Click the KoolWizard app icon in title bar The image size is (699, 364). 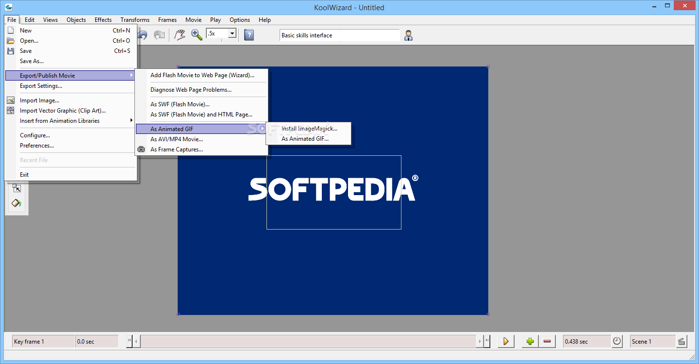[8, 7]
